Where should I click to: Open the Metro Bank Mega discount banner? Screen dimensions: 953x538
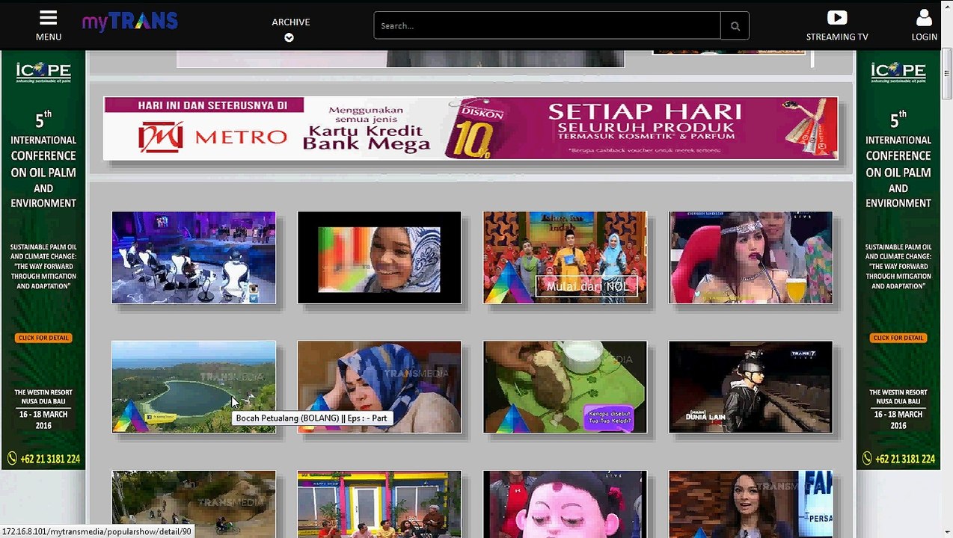point(471,128)
